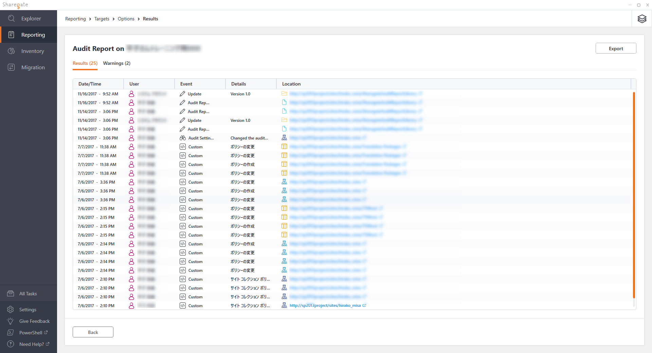Viewport: 652px width, 353px height.
Task: Click the Export button
Action: click(x=616, y=48)
